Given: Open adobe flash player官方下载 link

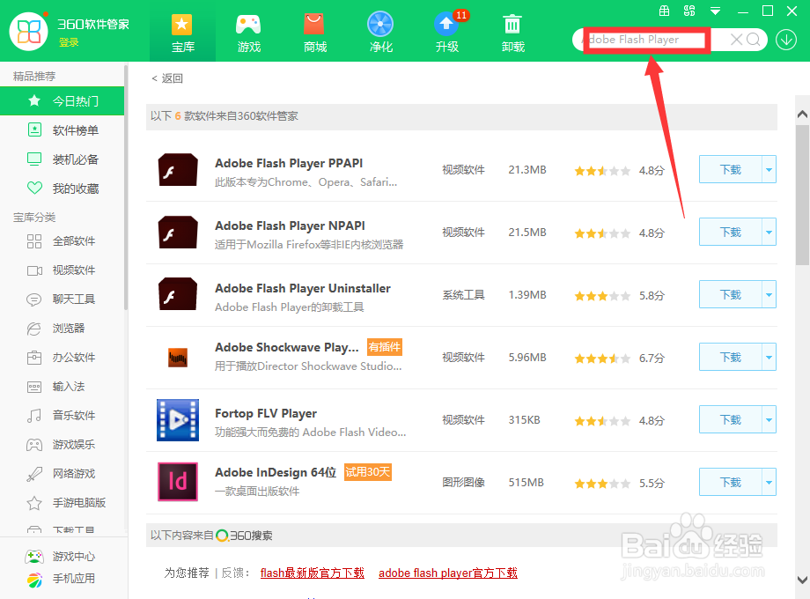Looking at the screenshot, I should (448, 573).
